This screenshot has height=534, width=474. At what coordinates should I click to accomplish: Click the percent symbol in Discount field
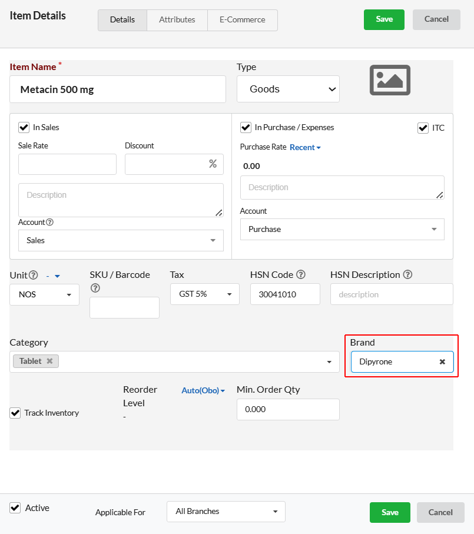(x=213, y=164)
